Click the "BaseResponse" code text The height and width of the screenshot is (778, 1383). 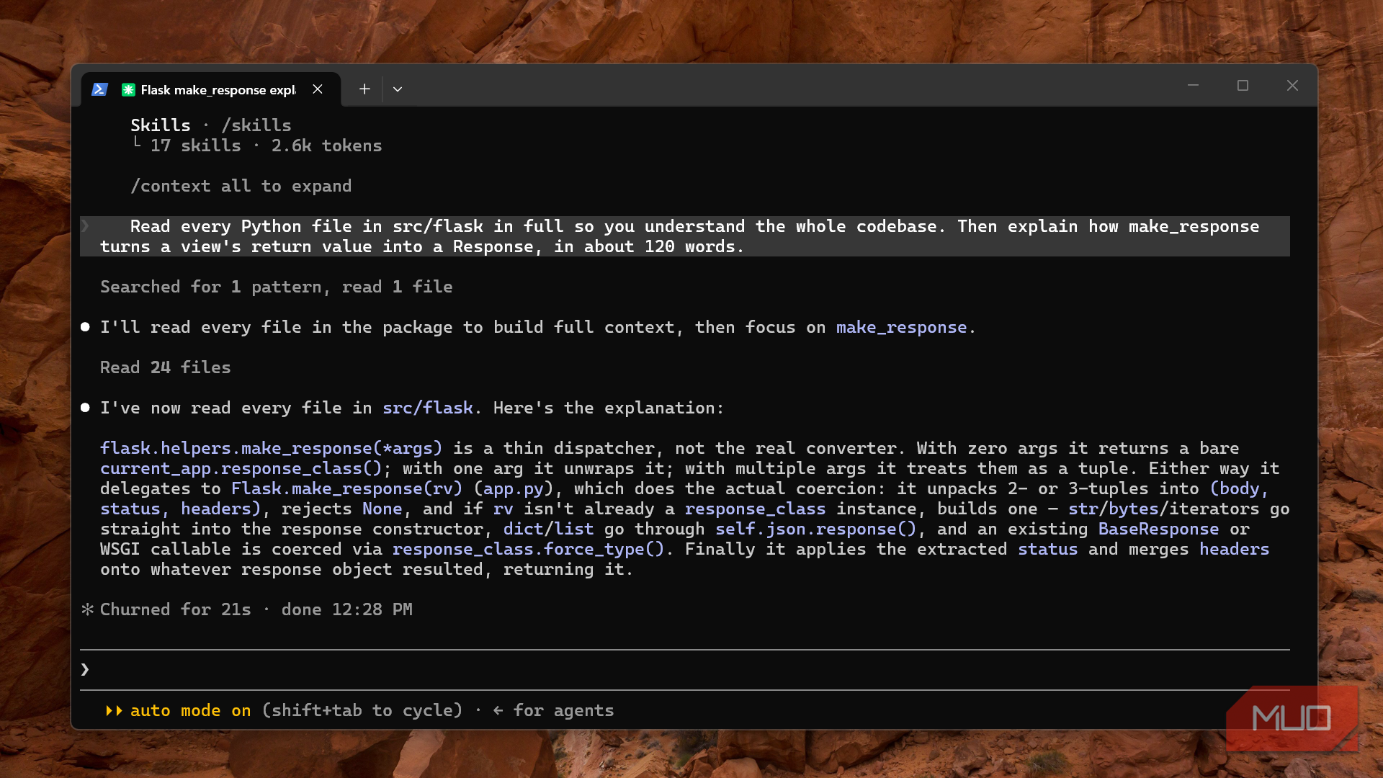pyautogui.click(x=1158, y=529)
